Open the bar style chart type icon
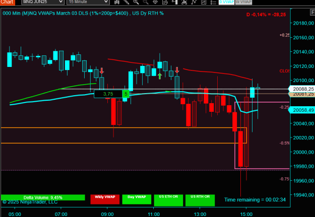 point(117,2)
